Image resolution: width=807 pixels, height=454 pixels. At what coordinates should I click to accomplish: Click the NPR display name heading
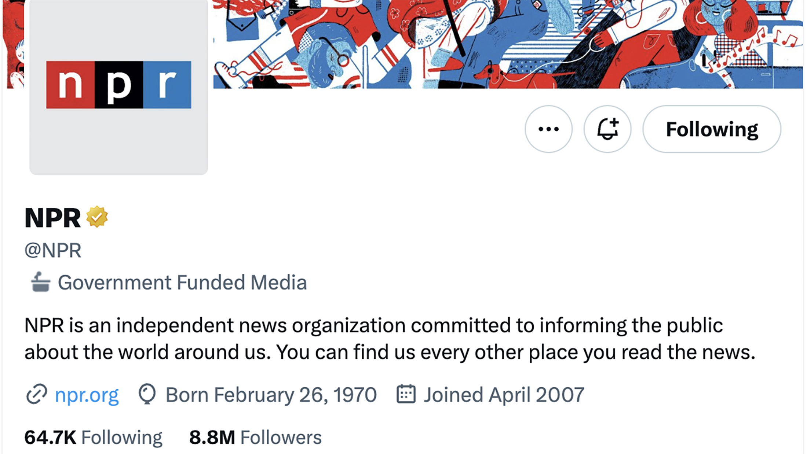tap(52, 218)
